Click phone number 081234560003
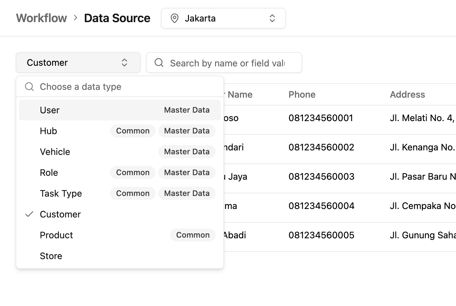Viewport: 456px width, 306px height. tap(321, 176)
